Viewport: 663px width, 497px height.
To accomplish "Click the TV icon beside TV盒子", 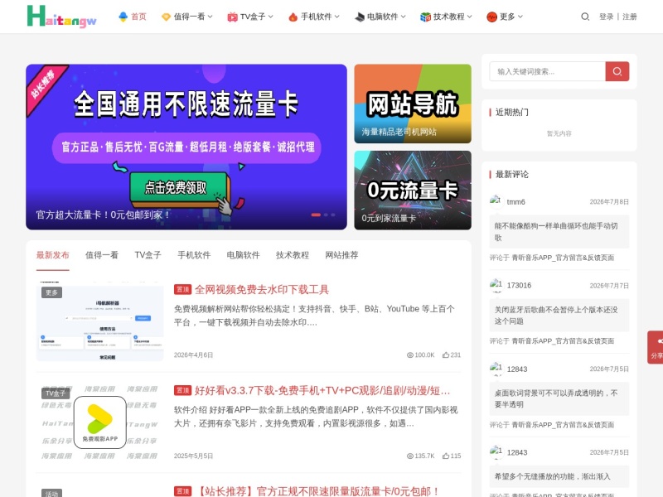I will pos(232,17).
